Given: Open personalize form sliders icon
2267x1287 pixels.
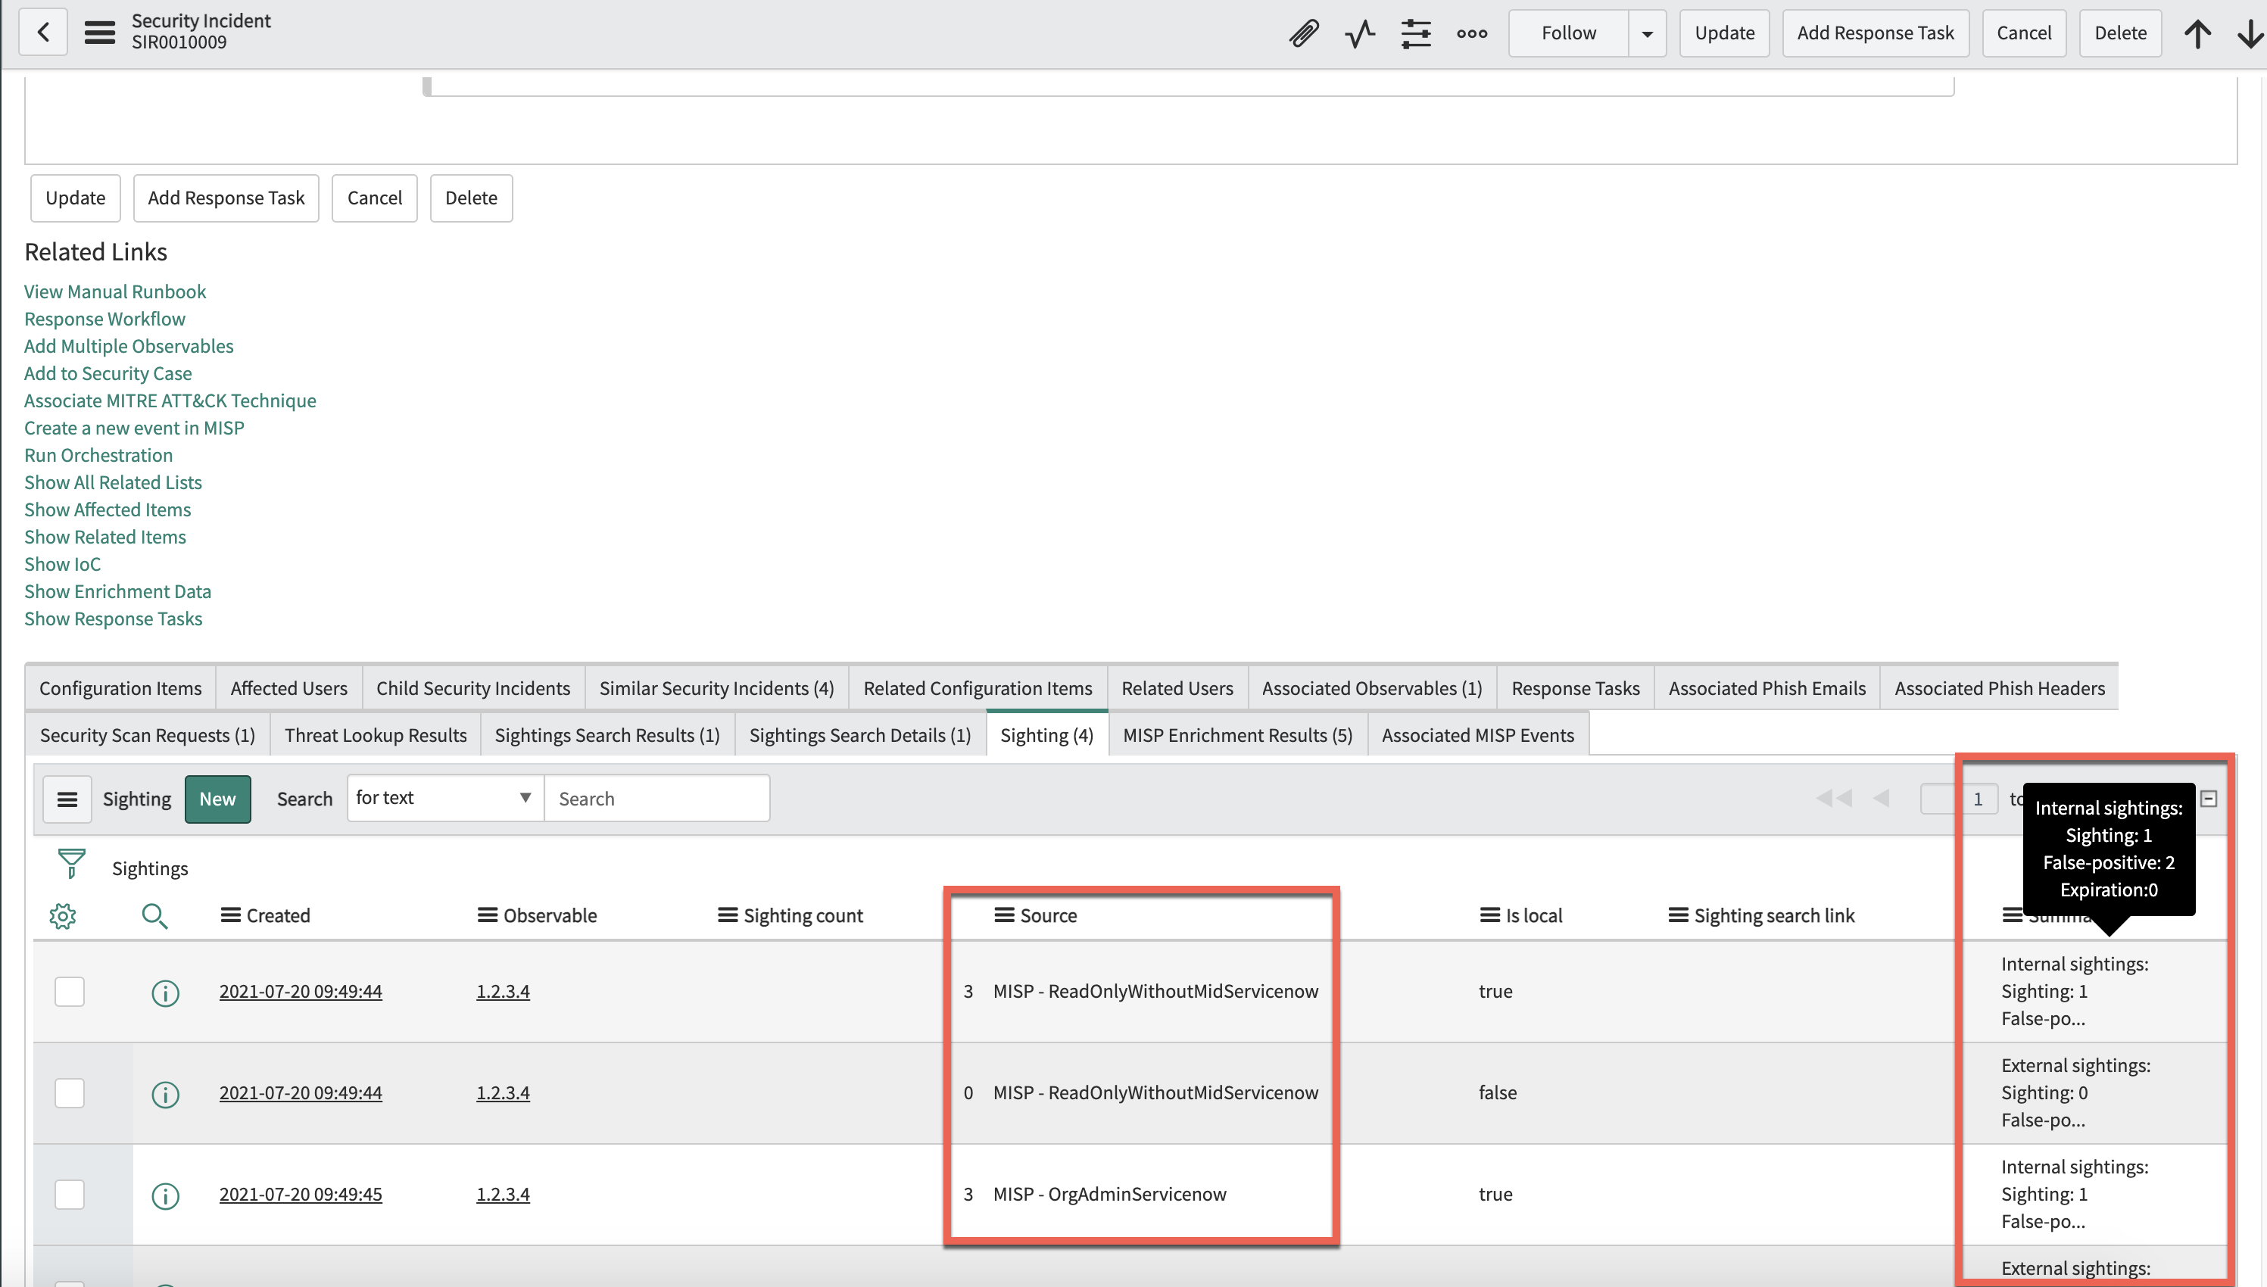Looking at the screenshot, I should click(1416, 33).
